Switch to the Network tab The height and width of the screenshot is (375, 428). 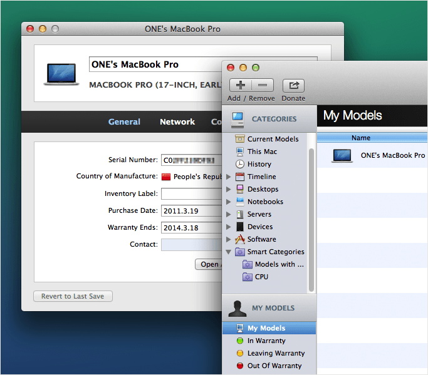click(x=177, y=121)
